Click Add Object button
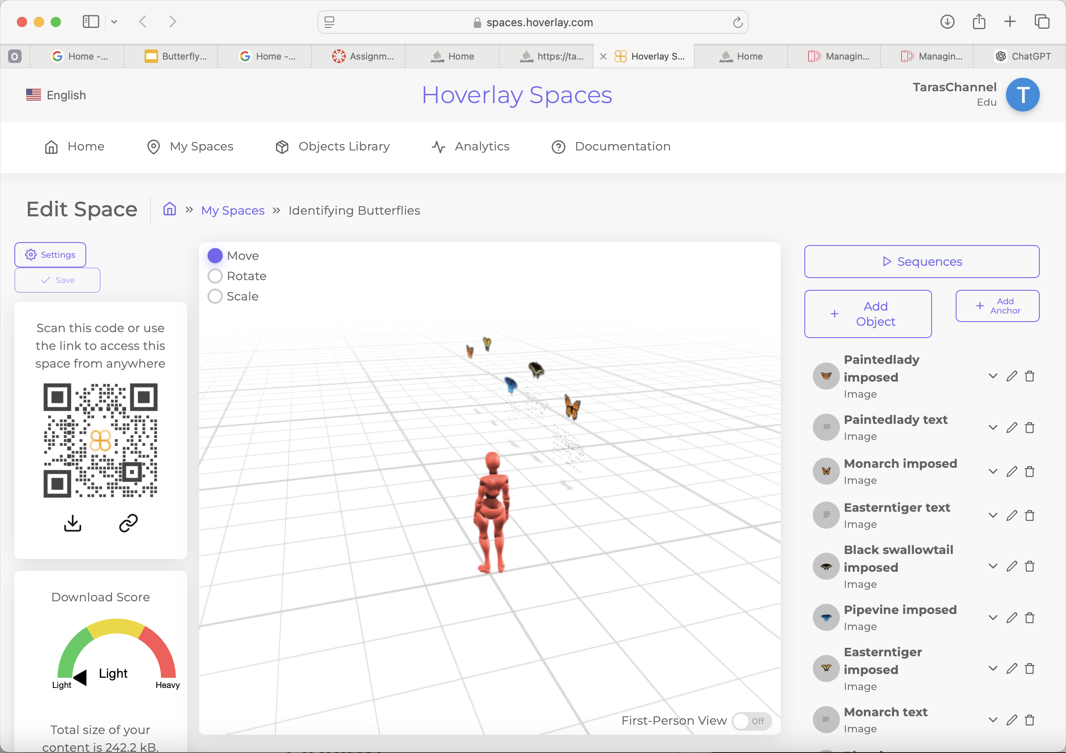 coord(868,314)
